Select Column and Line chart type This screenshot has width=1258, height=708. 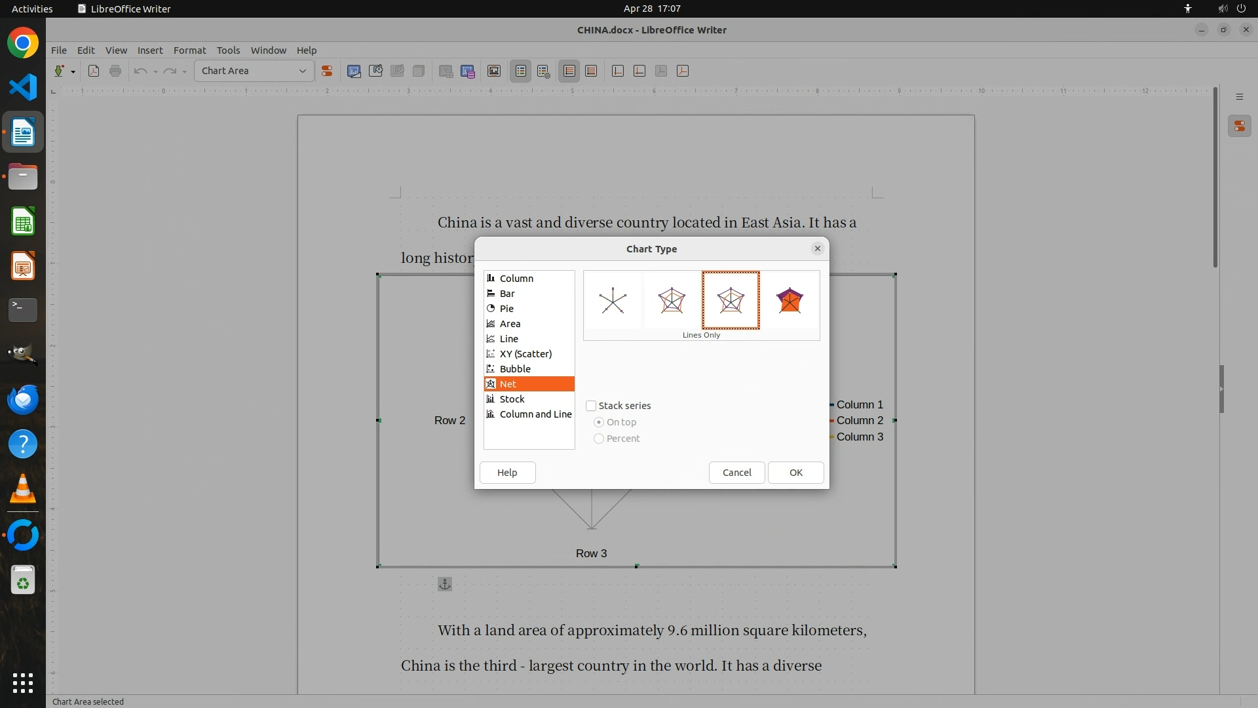(535, 414)
